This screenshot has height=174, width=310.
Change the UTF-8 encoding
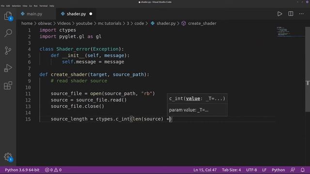251,170
